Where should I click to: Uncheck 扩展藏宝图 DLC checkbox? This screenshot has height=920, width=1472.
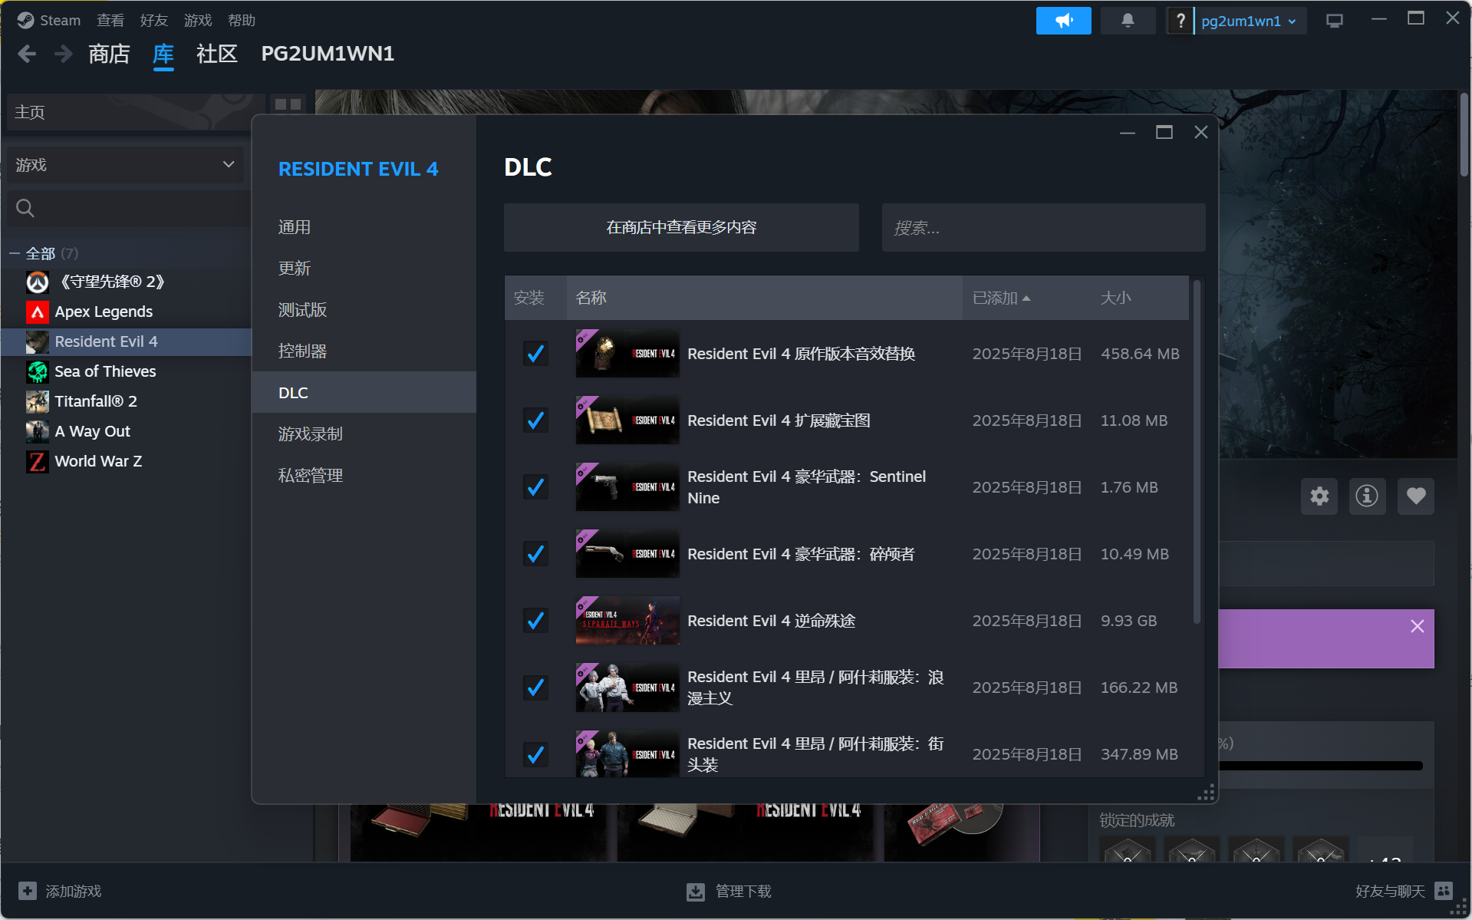pyautogui.click(x=535, y=420)
